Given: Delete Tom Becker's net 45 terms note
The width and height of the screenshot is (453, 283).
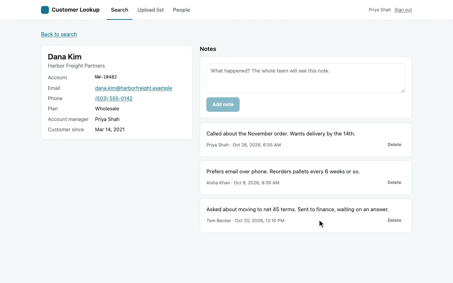Looking at the screenshot, I should 394,220.
